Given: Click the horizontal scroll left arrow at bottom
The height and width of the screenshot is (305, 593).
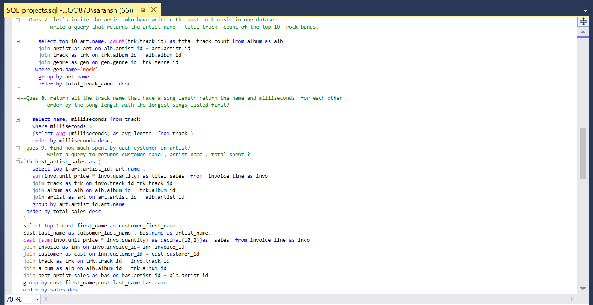Looking at the screenshot, I should [46, 299].
